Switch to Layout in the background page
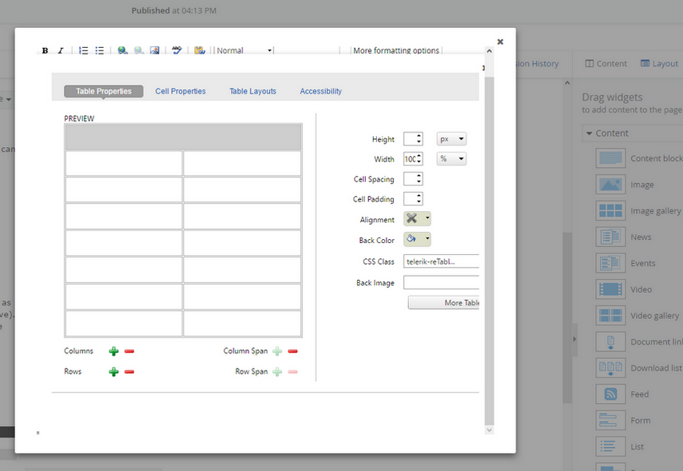 point(659,64)
